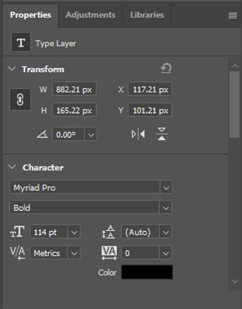
Task: Open the rotation angle dropdown arrow
Action: pyautogui.click(x=91, y=135)
